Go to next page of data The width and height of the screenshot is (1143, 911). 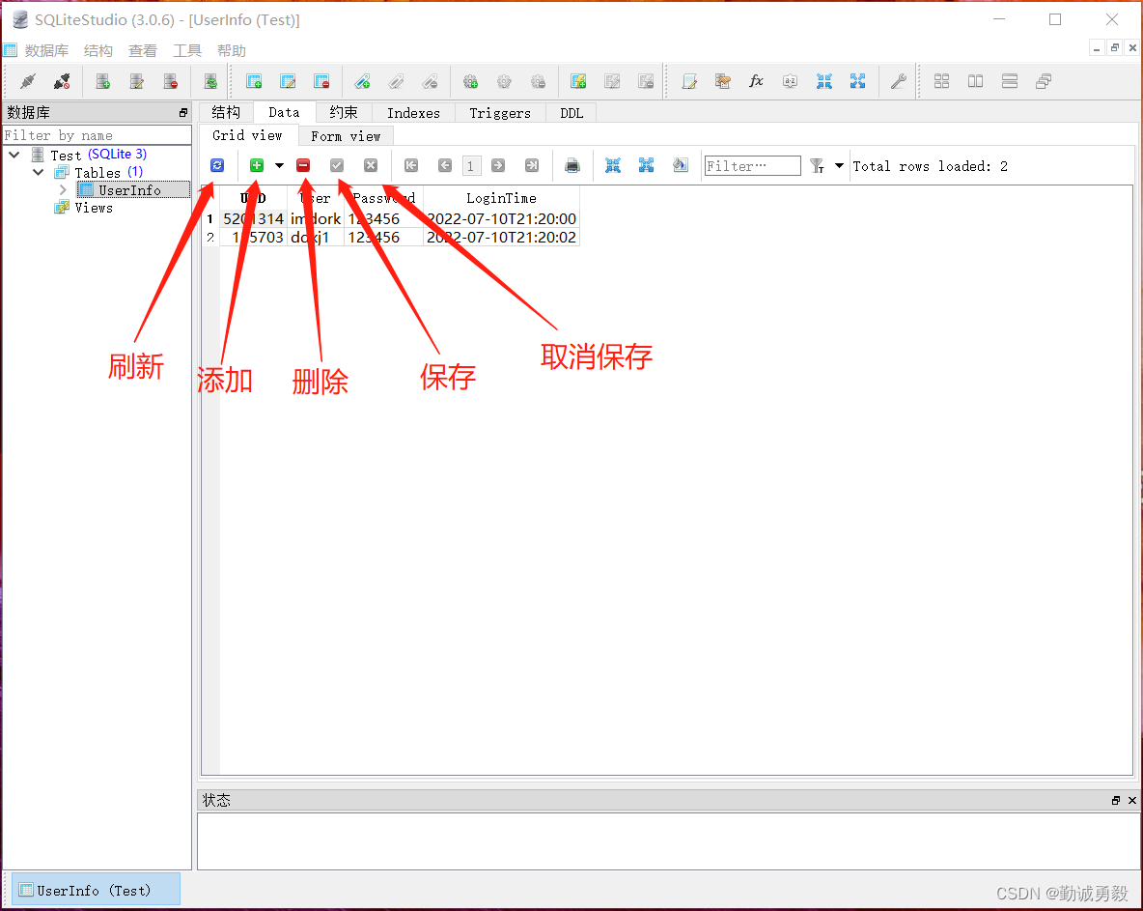click(x=498, y=165)
